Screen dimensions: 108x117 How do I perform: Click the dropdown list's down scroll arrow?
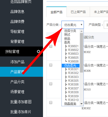81,104
